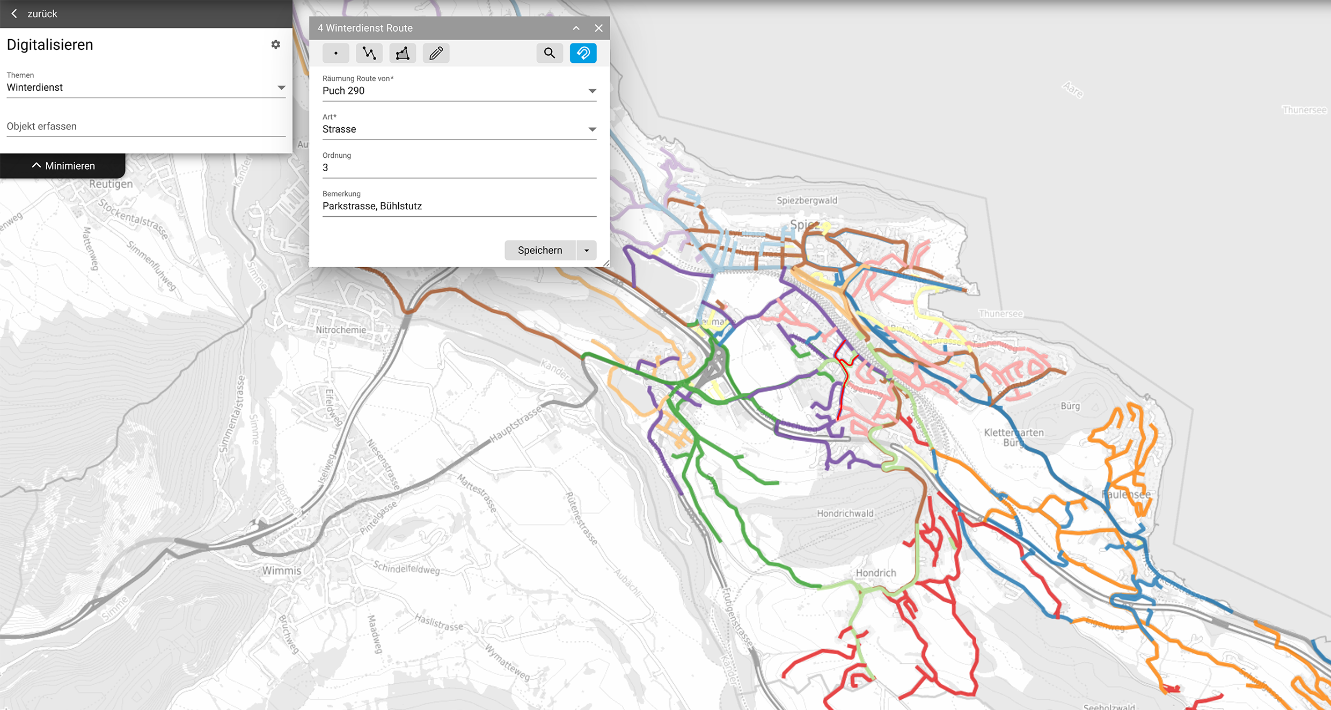Select the point drawing tool
This screenshot has width=1331, height=710.
336,53
